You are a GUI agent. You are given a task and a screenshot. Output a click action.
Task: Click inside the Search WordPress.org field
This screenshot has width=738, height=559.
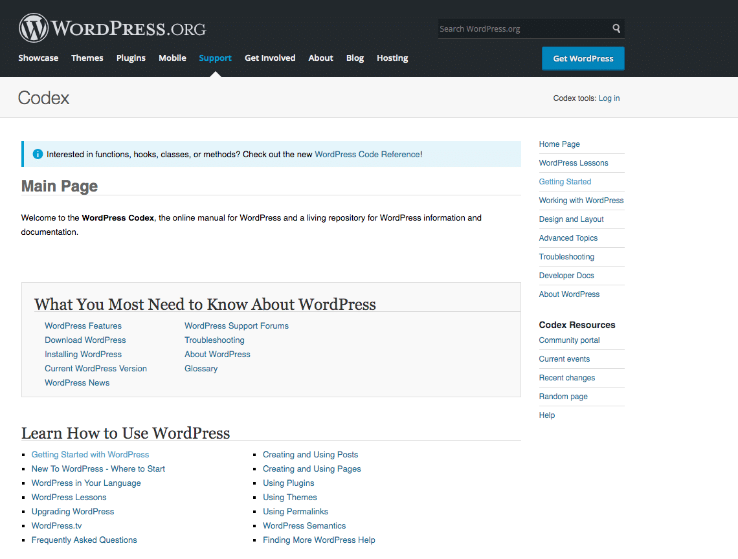(x=518, y=28)
